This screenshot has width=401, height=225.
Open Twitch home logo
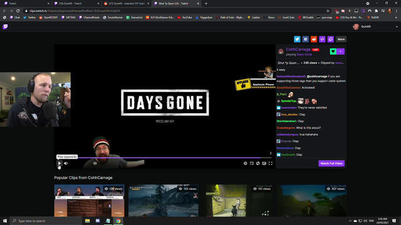[x=5, y=26]
